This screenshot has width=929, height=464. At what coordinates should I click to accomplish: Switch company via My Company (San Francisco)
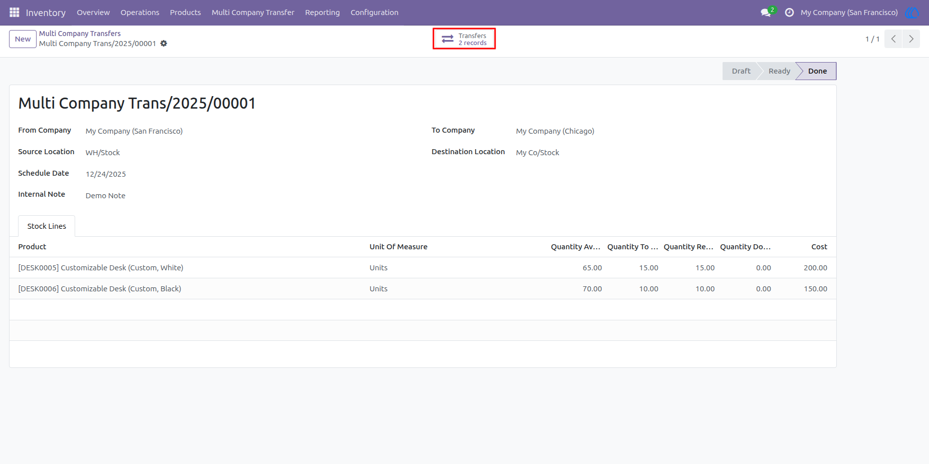pyautogui.click(x=849, y=13)
